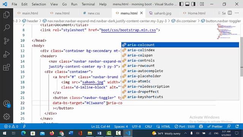Choose aria-autocomplete suggestion

click(180, 71)
